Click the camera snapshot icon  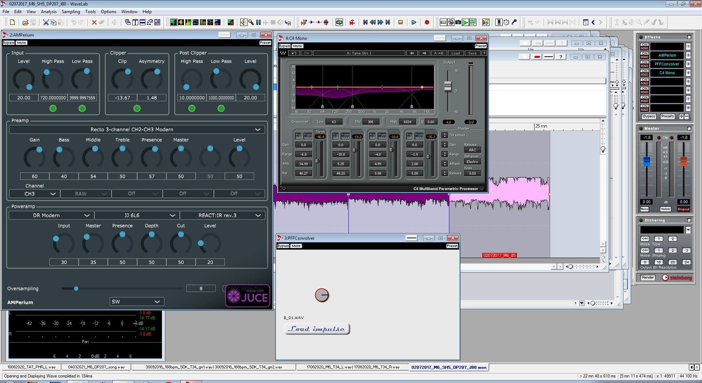(x=458, y=22)
